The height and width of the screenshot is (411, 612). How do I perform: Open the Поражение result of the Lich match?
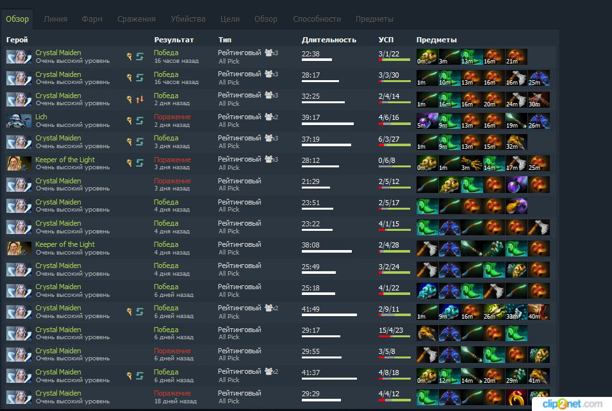tap(172, 117)
